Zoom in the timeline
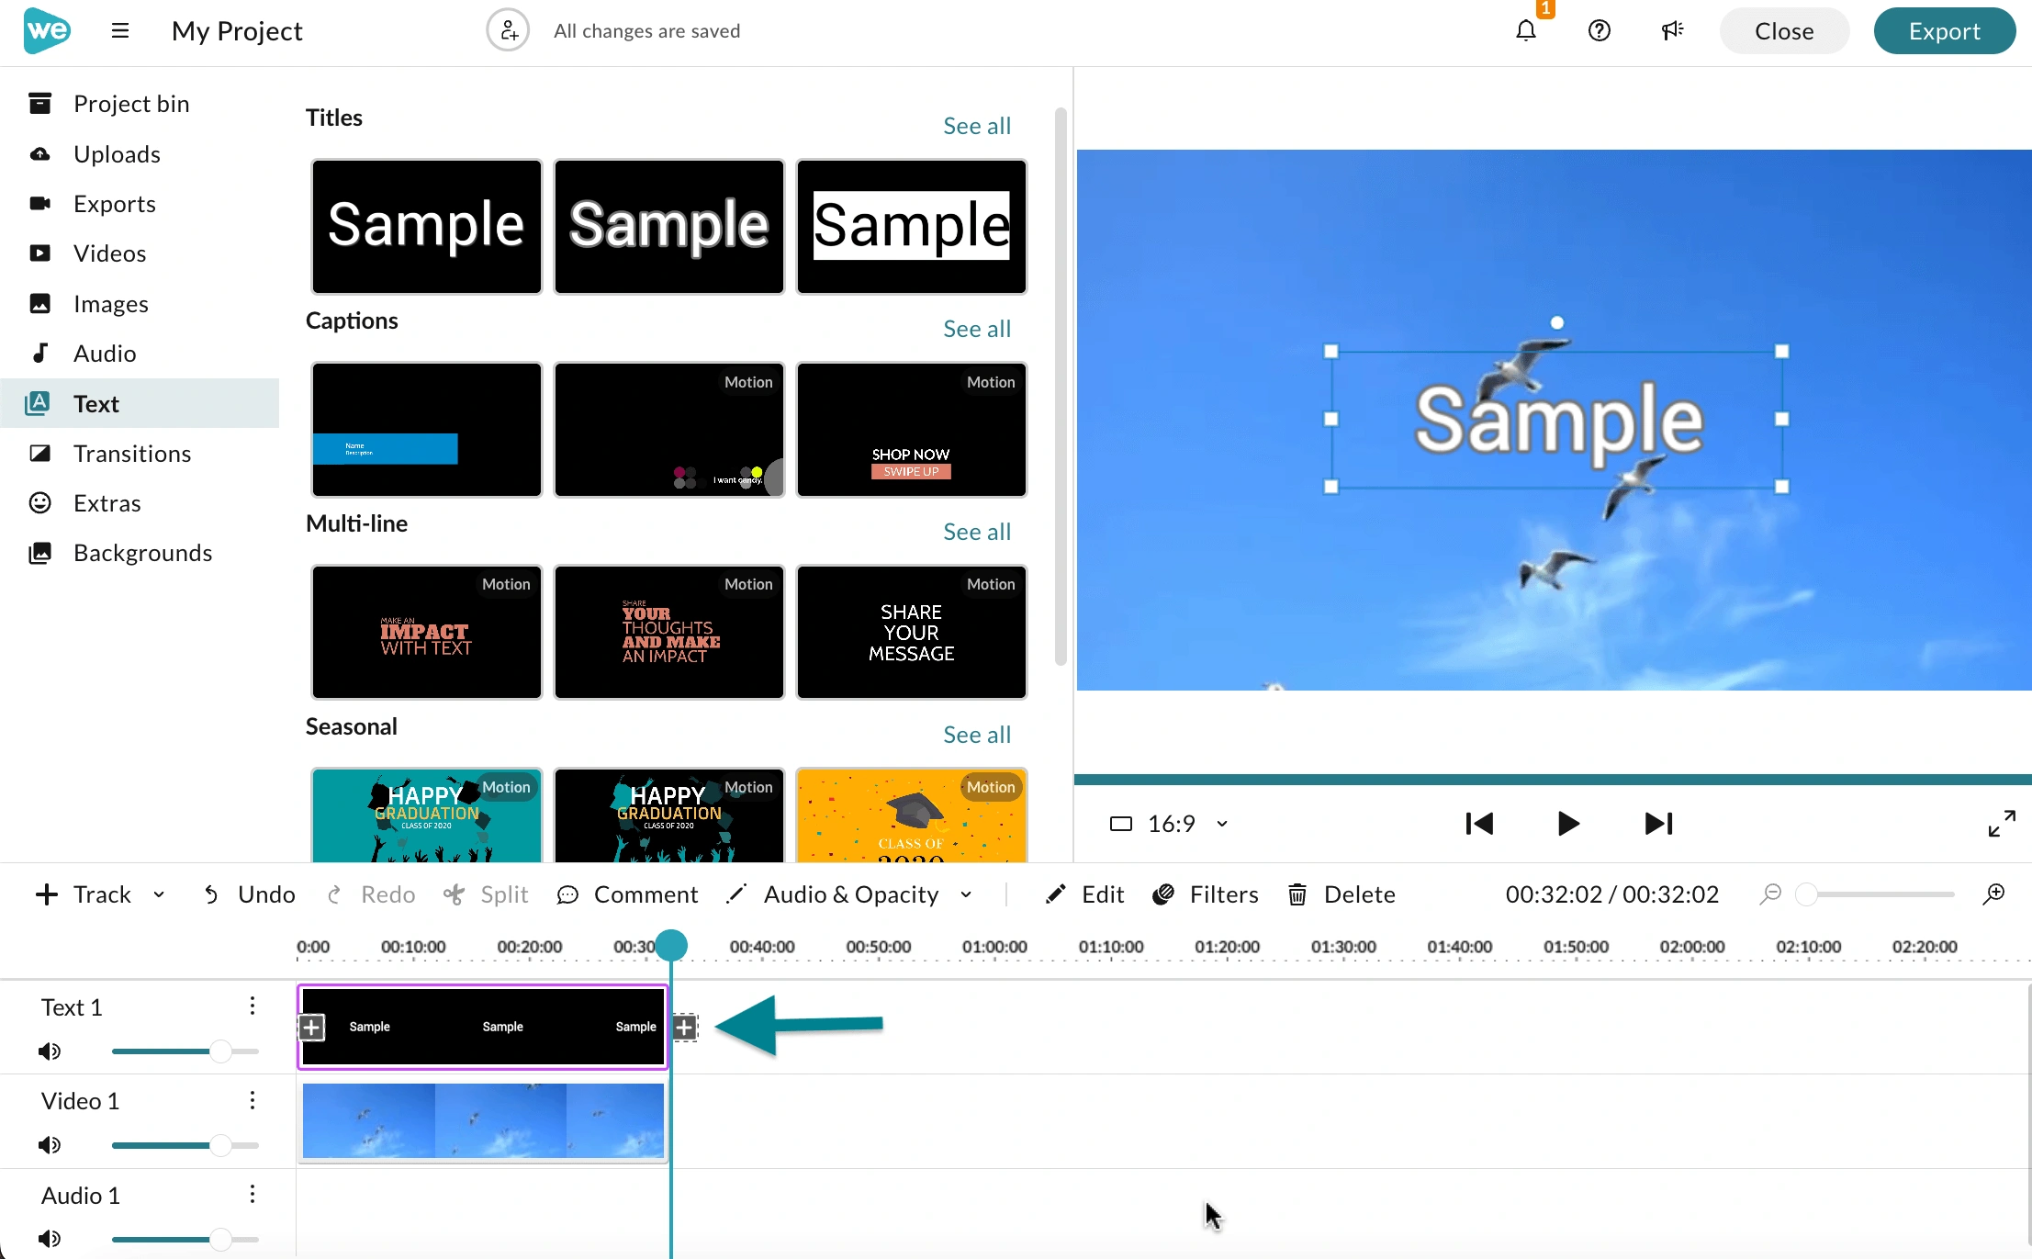This screenshot has height=1259, width=2032. pos(1994,894)
